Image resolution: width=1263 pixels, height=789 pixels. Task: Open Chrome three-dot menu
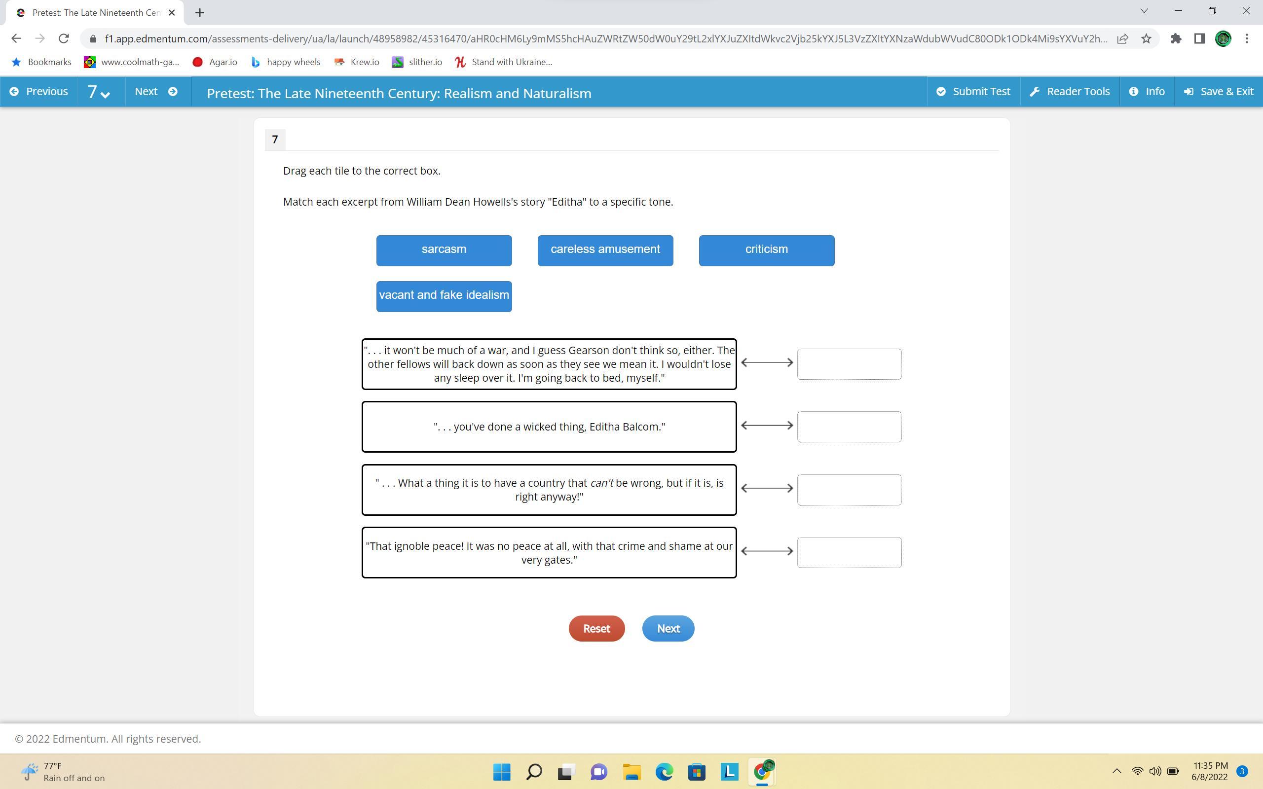point(1247,38)
